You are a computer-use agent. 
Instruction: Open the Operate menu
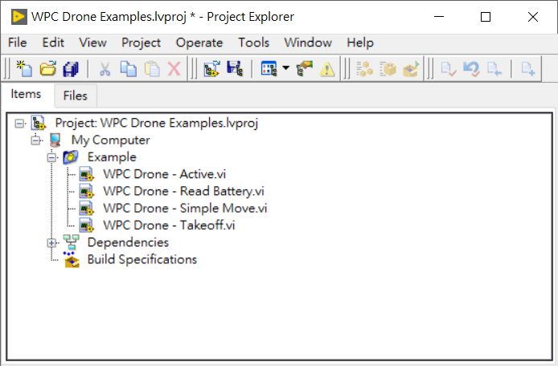pyautogui.click(x=199, y=43)
